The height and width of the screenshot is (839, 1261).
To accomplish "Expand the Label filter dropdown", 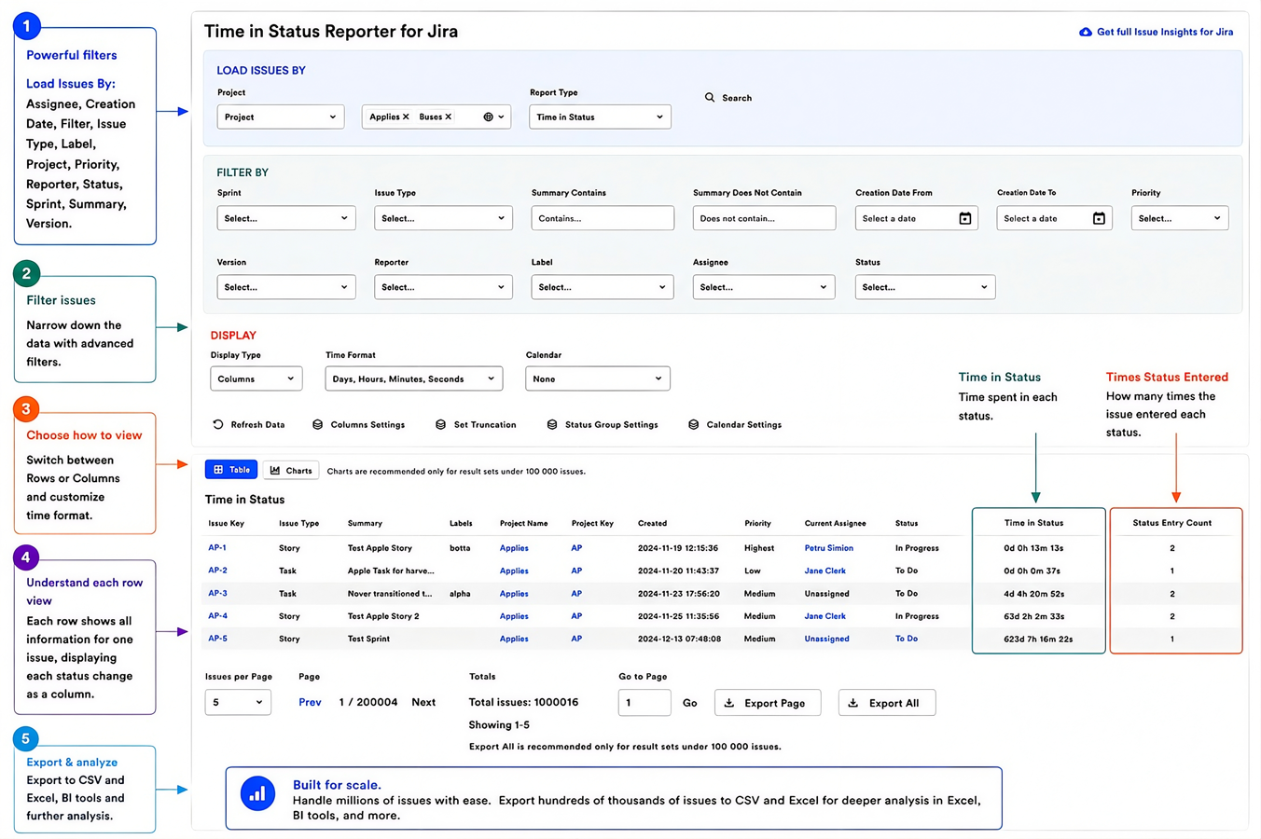I will (x=603, y=287).
